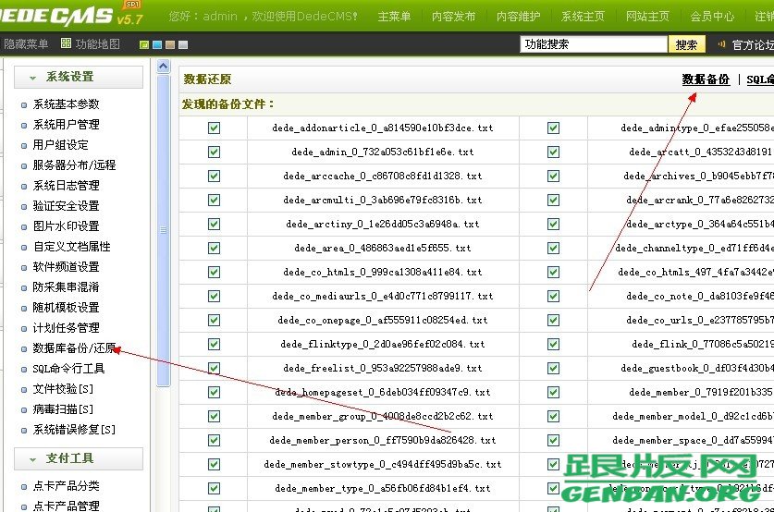
Task: Open 随机模板设置 in sidebar
Action: (x=67, y=308)
